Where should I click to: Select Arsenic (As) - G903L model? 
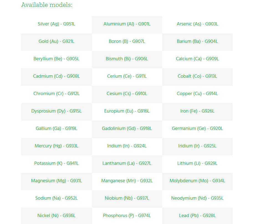coord(197,24)
